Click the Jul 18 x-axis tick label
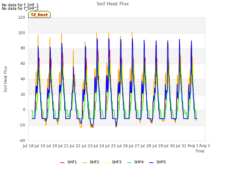226x169 pixels. 28,146
